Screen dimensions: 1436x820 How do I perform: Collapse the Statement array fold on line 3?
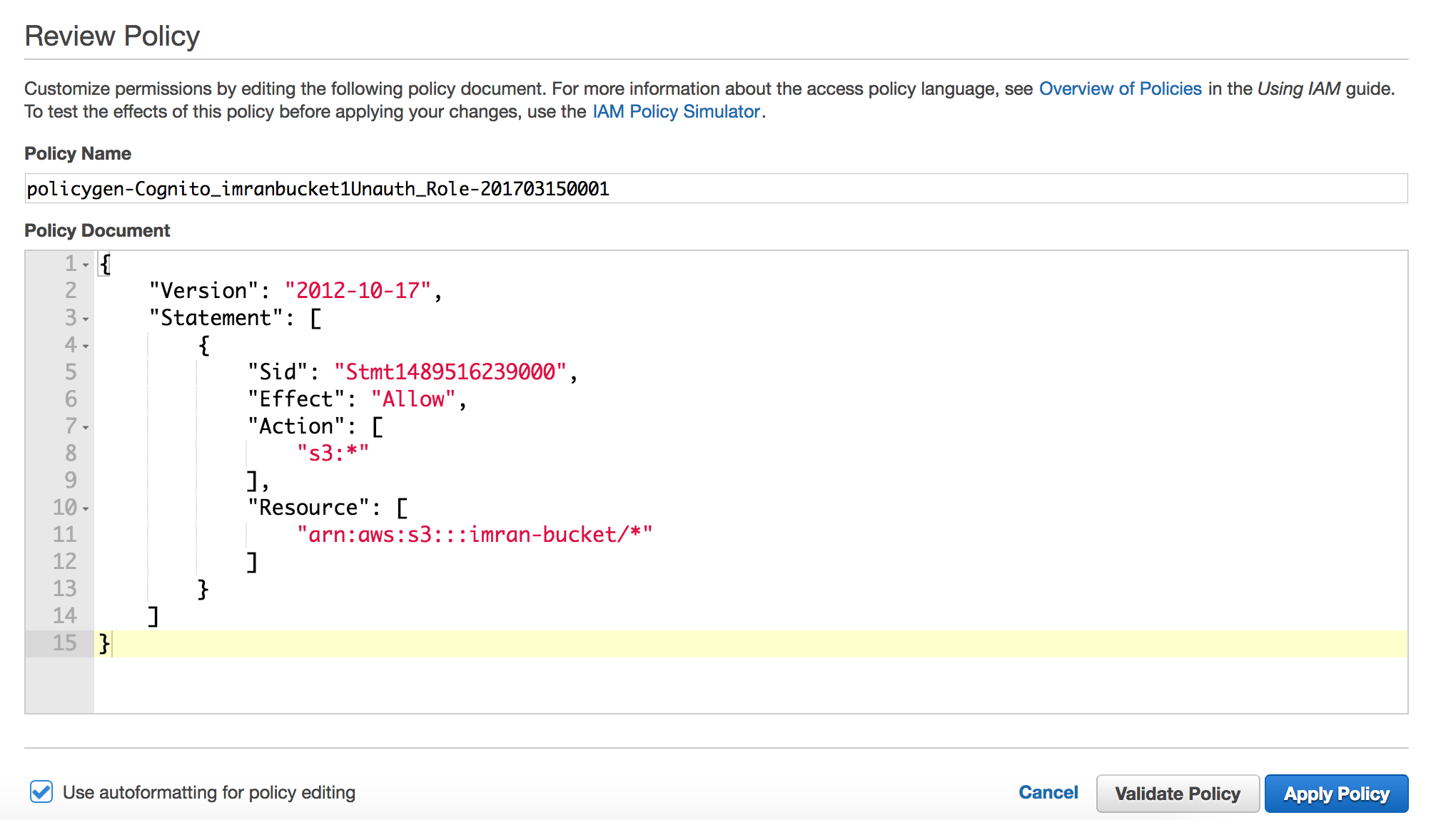(86, 319)
